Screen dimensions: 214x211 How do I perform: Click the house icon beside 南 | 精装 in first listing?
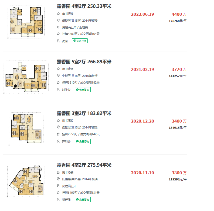[58, 14]
